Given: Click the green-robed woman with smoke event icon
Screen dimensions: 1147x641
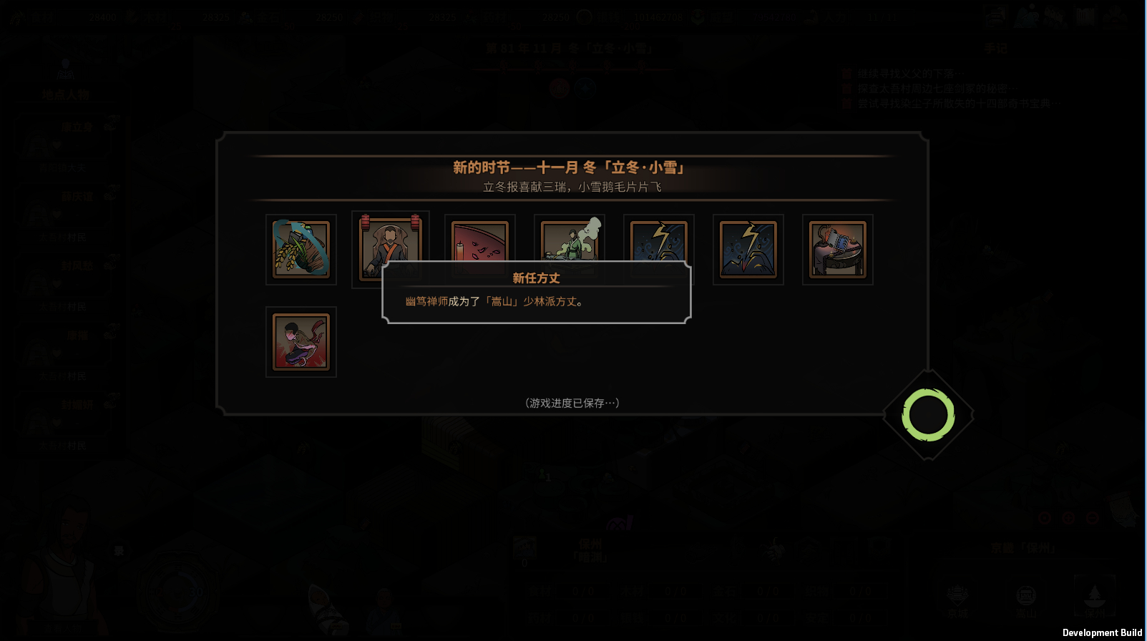Looking at the screenshot, I should click(x=570, y=238).
